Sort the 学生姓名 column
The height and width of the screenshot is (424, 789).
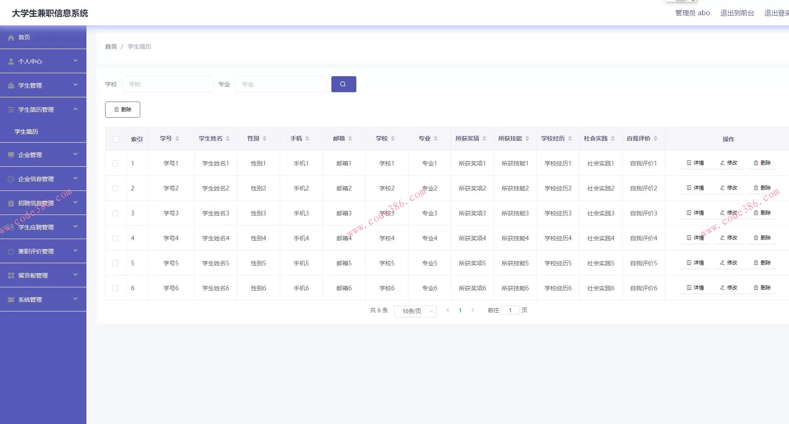tap(228, 139)
